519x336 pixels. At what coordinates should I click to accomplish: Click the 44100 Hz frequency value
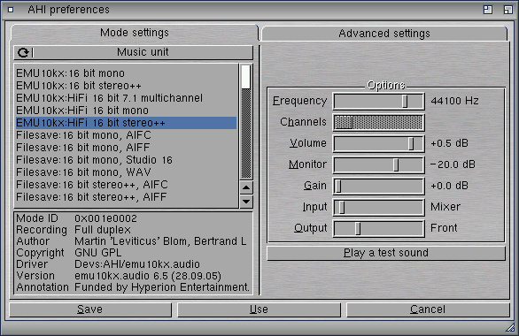(454, 101)
